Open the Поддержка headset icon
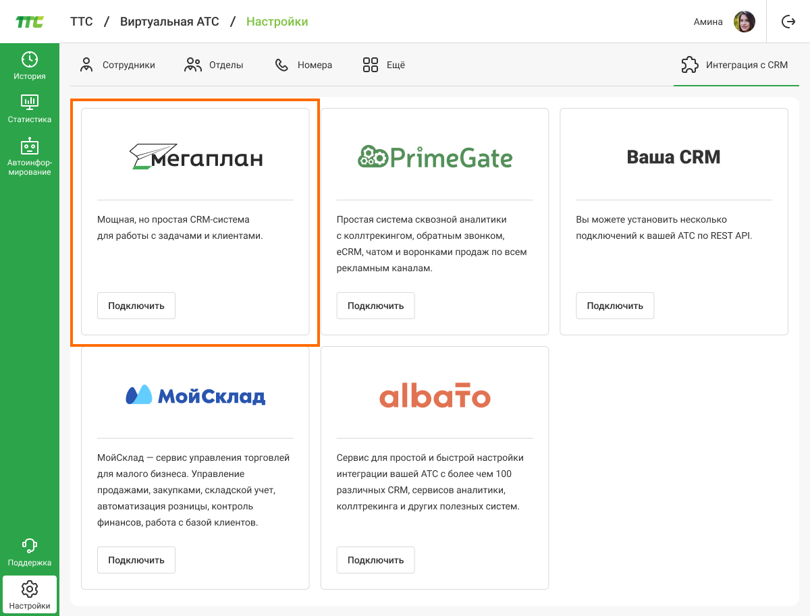810x616 pixels. point(30,545)
